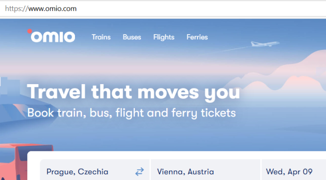Image resolution: width=326 pixels, height=180 pixels.
Task: Focus the www.omio.com address bar text
Action: pyautogui.click(x=52, y=9)
